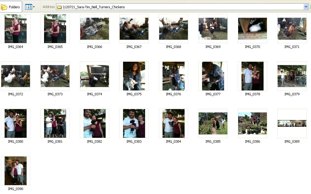Click the file name label IMG_0379

coord(292,94)
